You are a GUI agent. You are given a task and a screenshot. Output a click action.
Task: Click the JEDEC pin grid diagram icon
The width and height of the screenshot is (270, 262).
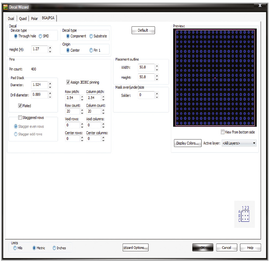[244, 214]
